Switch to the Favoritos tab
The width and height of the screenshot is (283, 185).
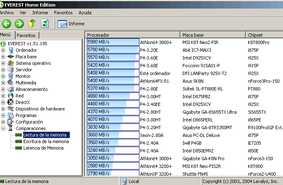click(x=27, y=35)
